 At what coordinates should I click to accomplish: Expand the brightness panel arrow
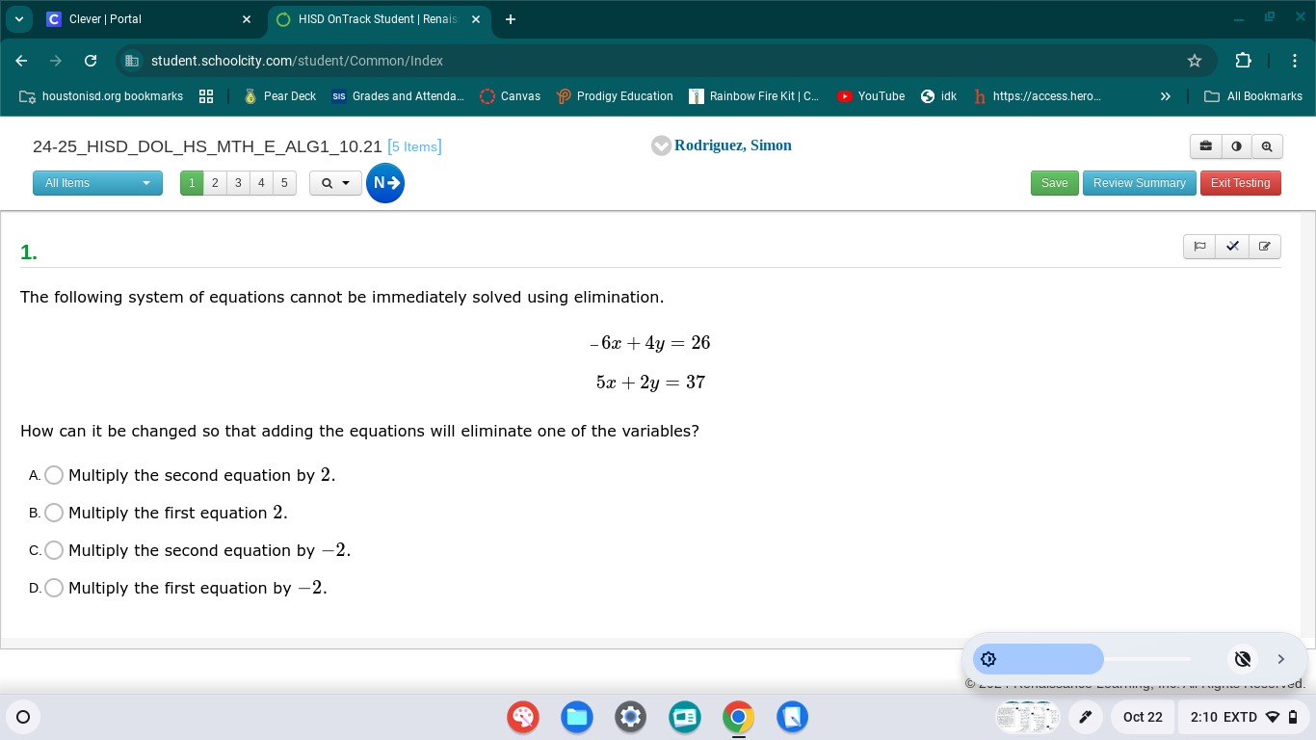(1280, 659)
